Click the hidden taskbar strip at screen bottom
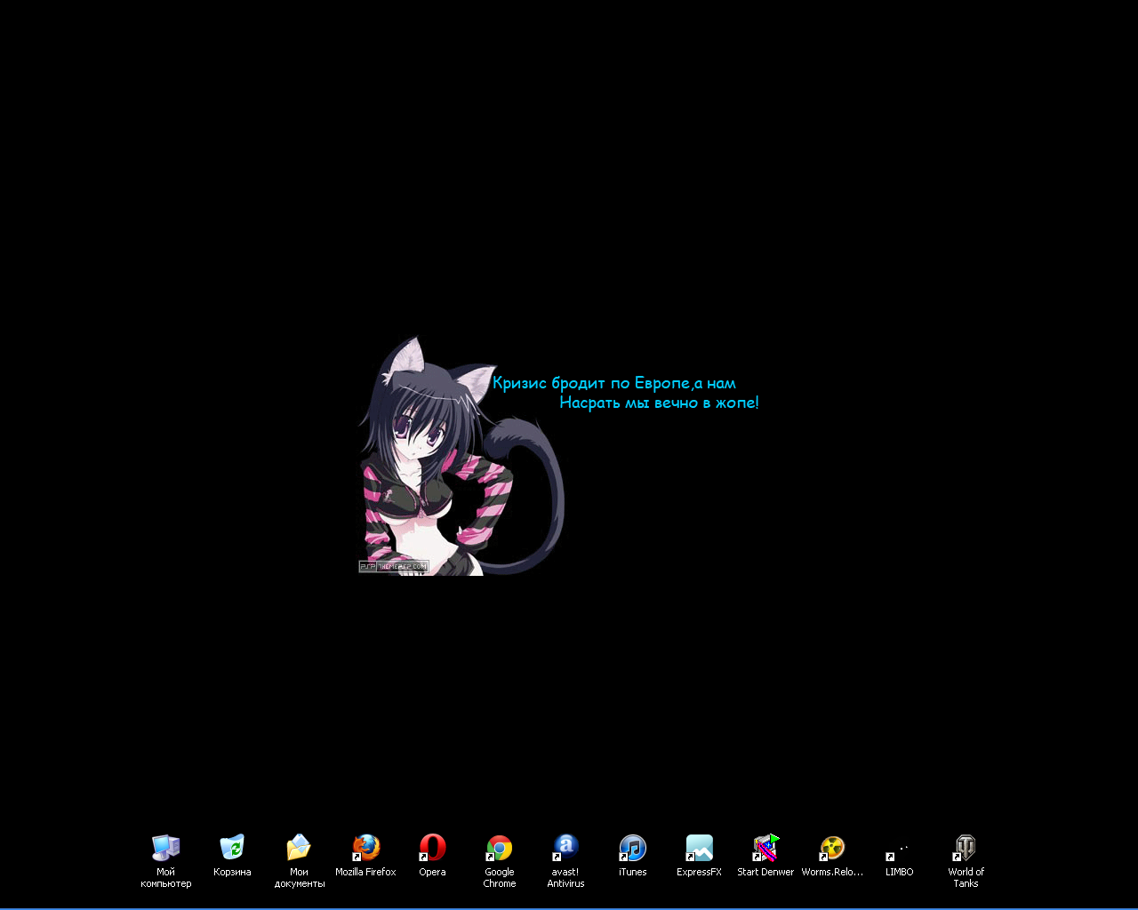The image size is (1138, 910). point(569,907)
